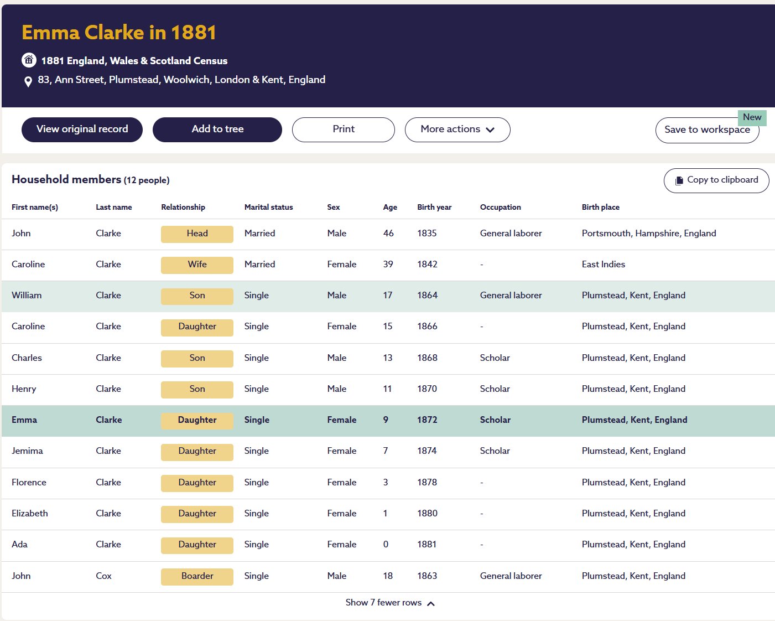775x621 pixels.
Task: Click William's General laborer occupation
Action: pyautogui.click(x=511, y=296)
